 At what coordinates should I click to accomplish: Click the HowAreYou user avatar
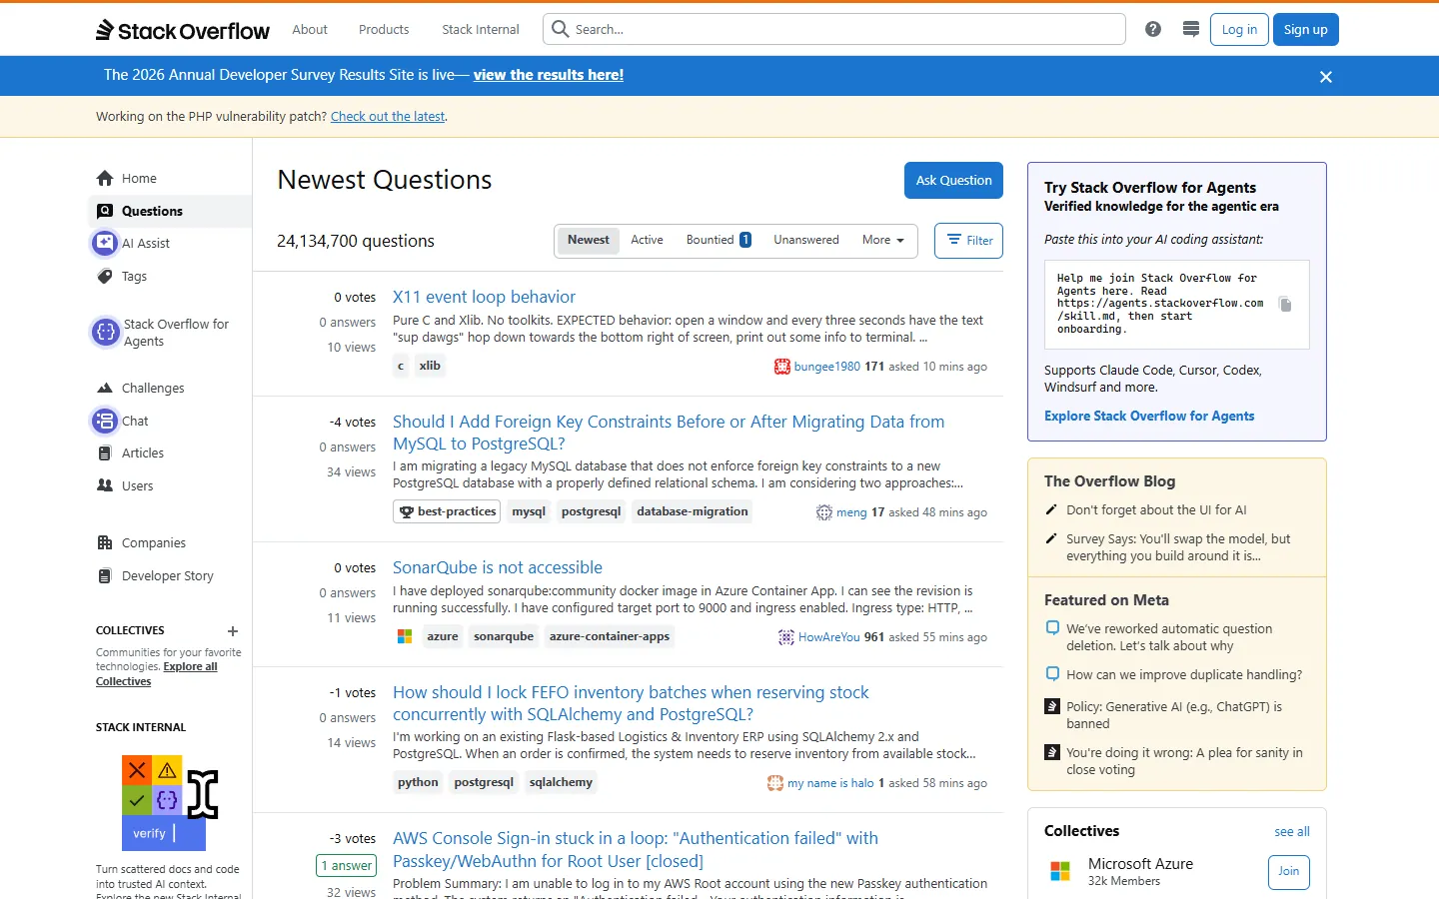(x=786, y=637)
